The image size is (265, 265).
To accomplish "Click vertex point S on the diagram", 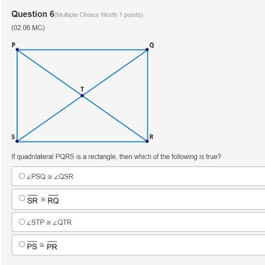I will point(17,141).
